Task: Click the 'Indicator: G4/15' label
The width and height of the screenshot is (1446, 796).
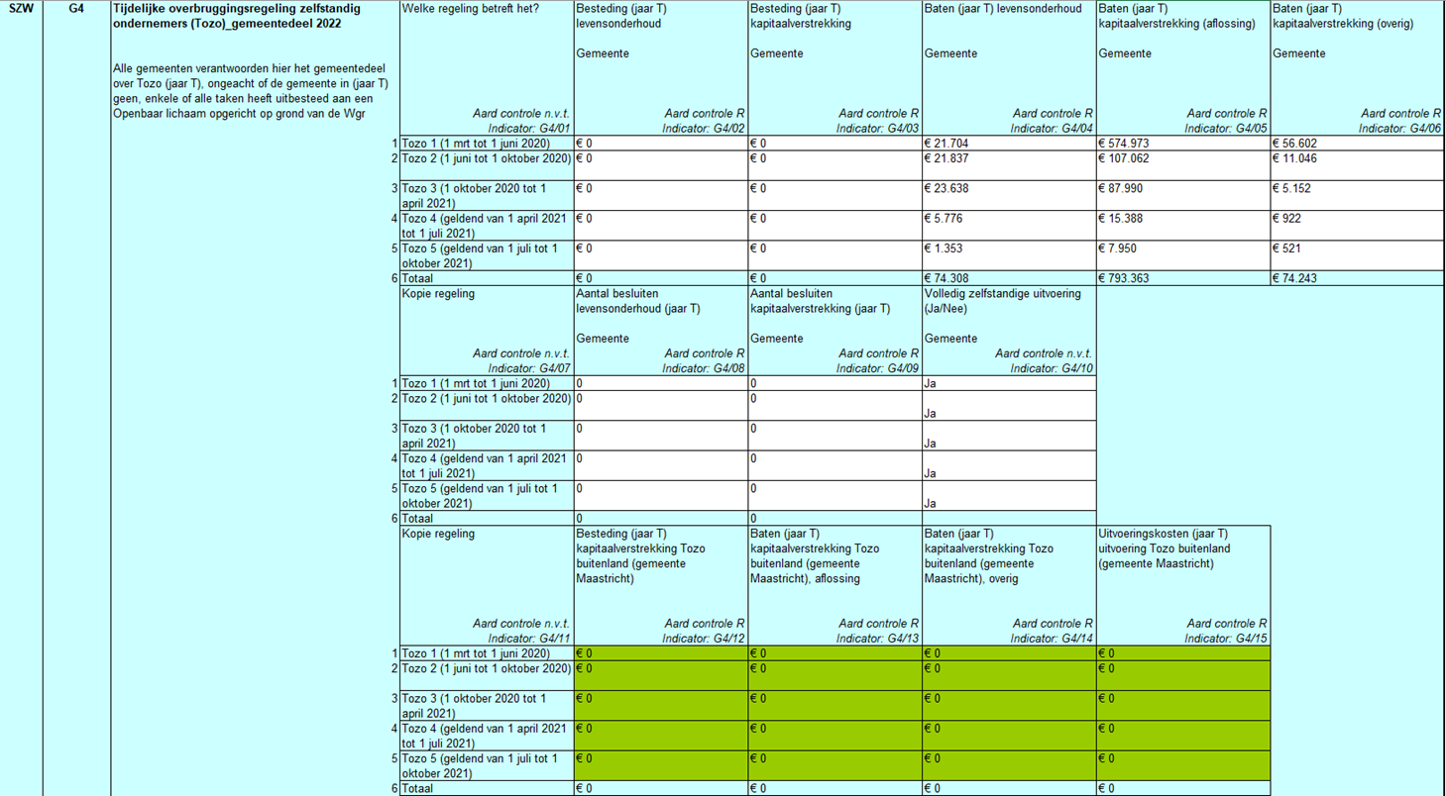Action: pyautogui.click(x=1226, y=638)
